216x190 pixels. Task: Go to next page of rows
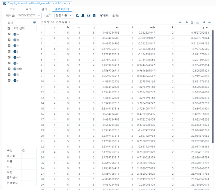[x=204, y=22]
